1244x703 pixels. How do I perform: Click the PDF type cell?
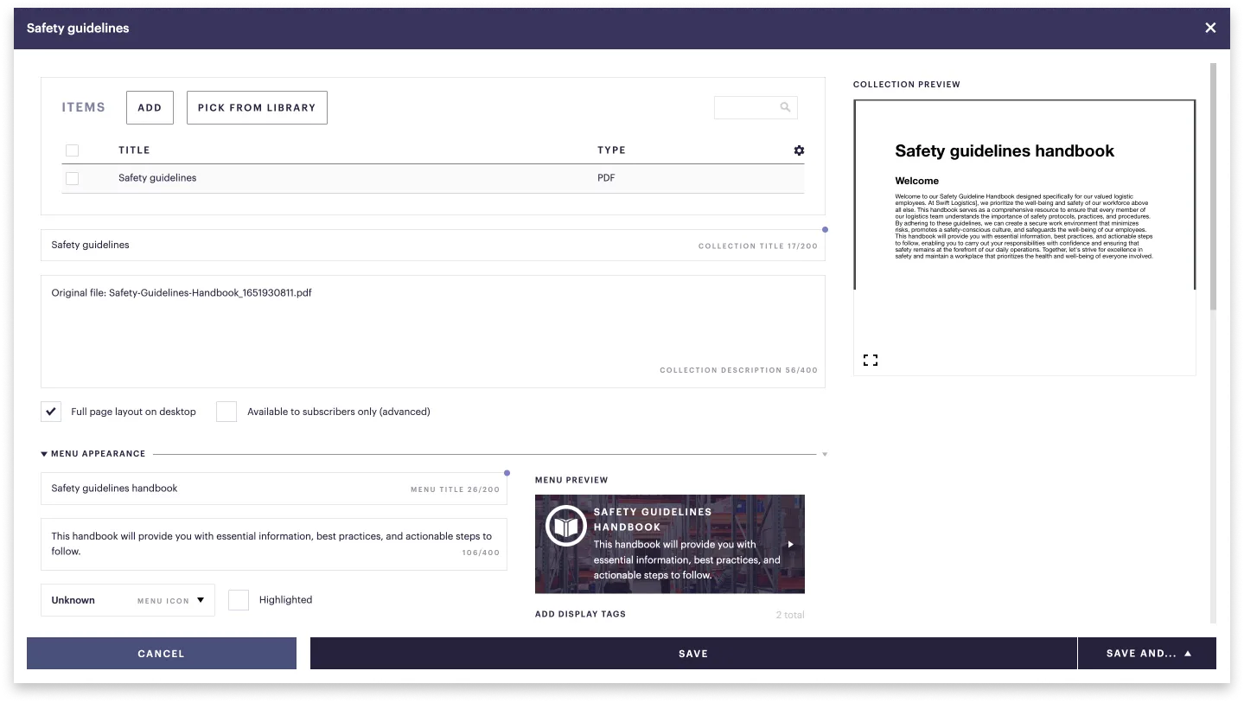tap(606, 178)
